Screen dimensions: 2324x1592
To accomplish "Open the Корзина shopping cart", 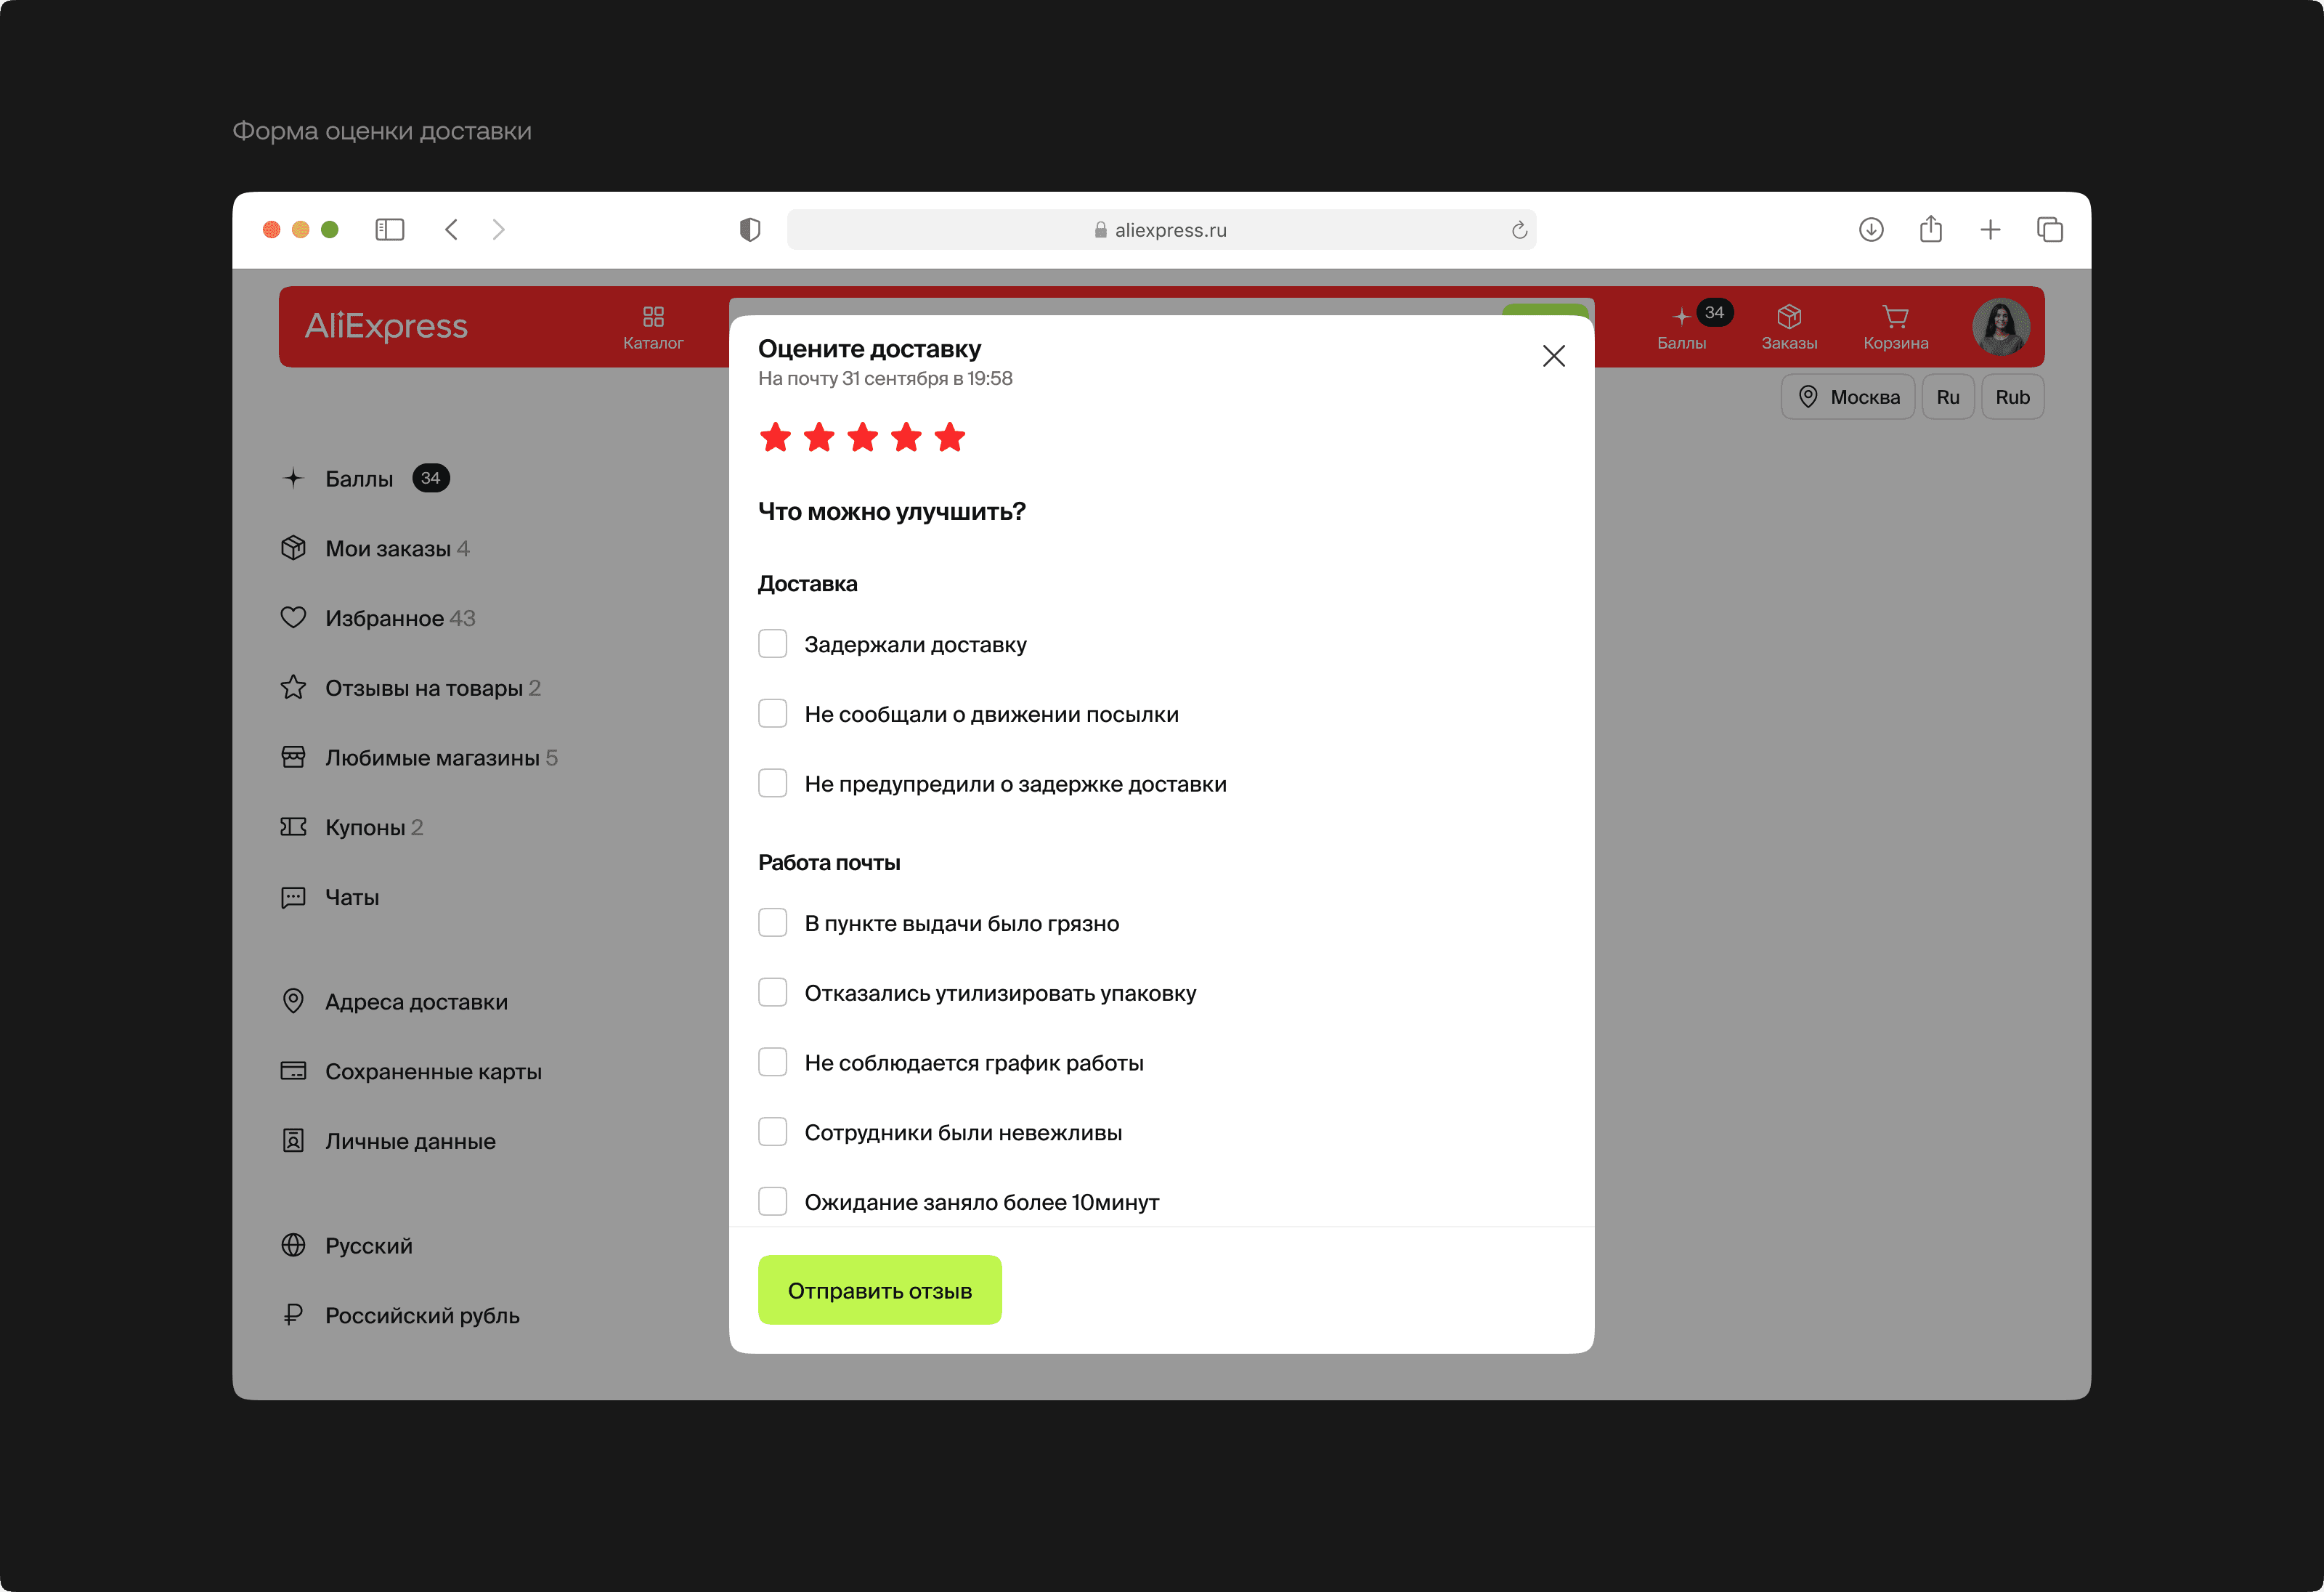I will (1896, 327).
